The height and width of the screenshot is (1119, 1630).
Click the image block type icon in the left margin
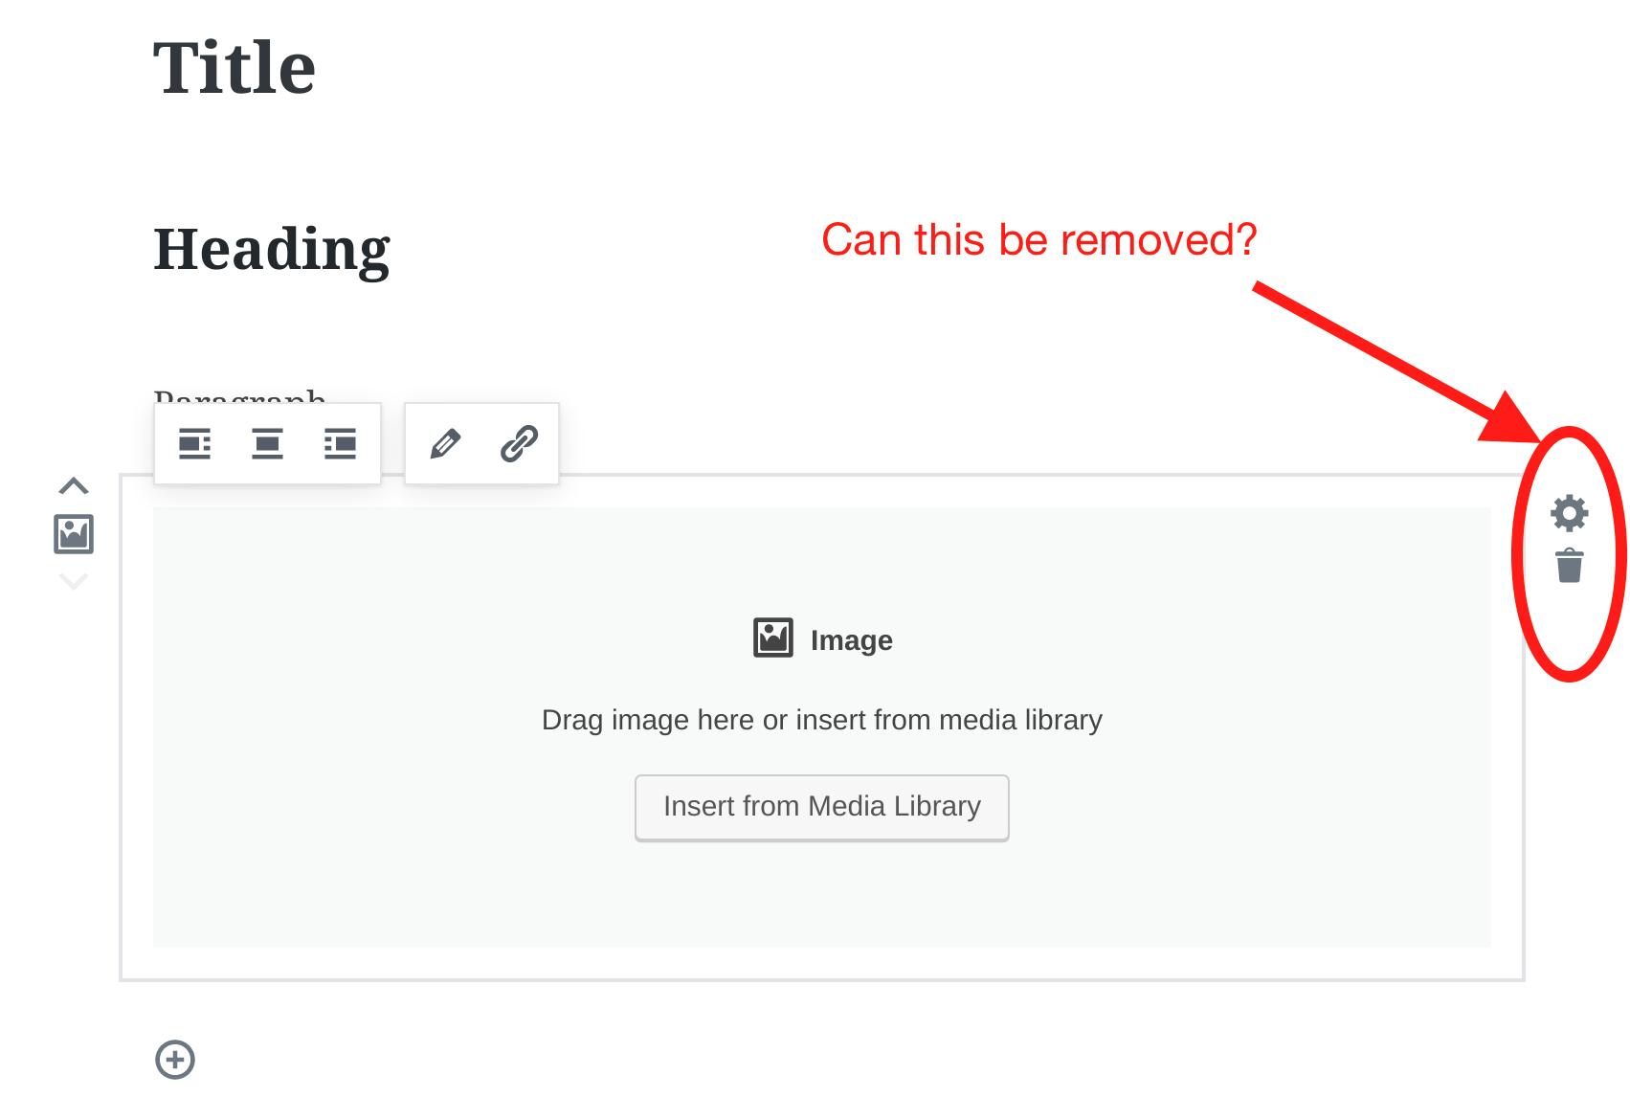(74, 534)
